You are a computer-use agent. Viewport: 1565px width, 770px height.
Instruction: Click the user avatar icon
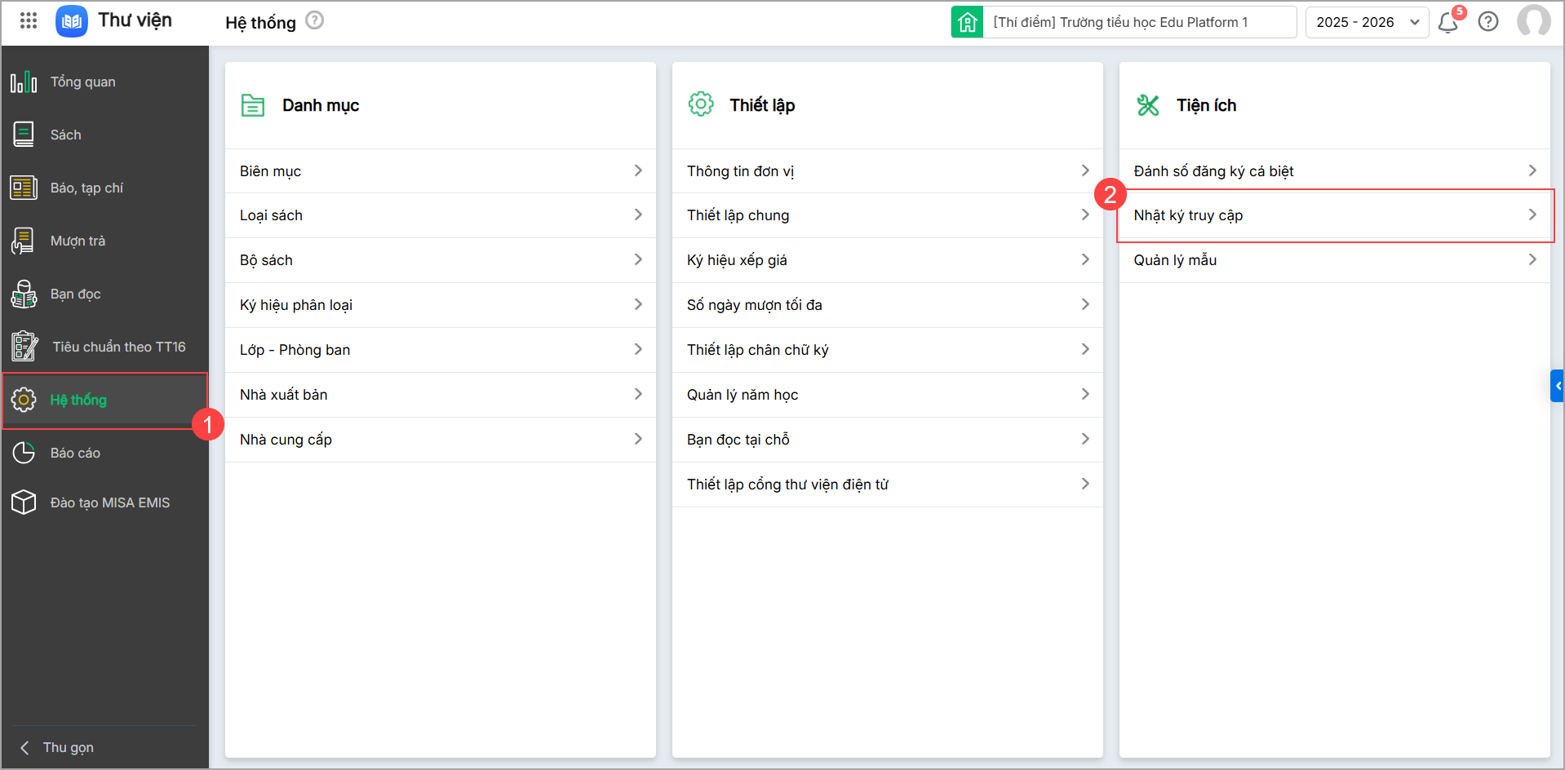tap(1533, 21)
